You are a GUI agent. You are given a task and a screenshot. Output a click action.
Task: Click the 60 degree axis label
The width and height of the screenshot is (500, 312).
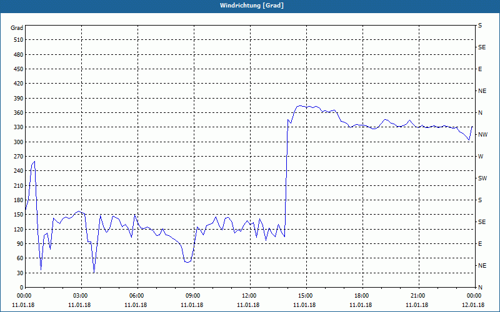[20, 258]
